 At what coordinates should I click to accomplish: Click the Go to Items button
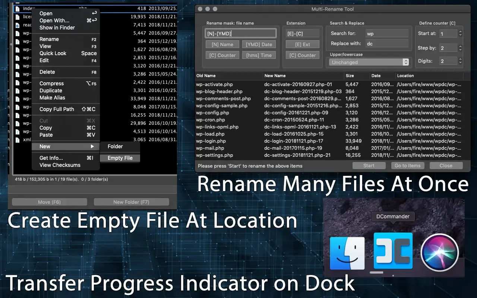[407, 166]
